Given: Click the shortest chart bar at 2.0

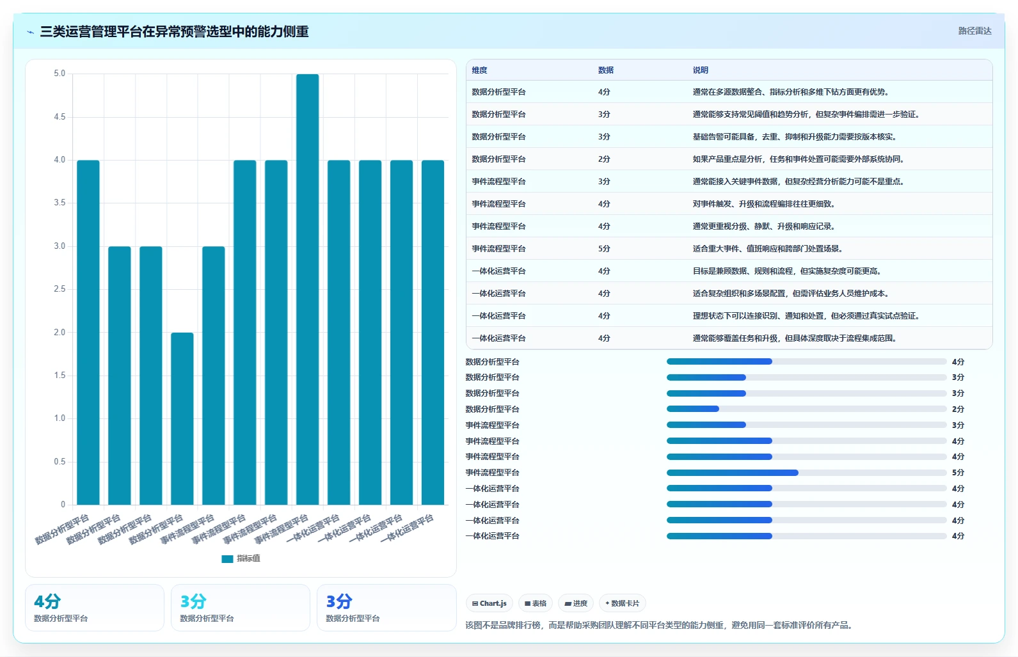Looking at the screenshot, I should (182, 418).
